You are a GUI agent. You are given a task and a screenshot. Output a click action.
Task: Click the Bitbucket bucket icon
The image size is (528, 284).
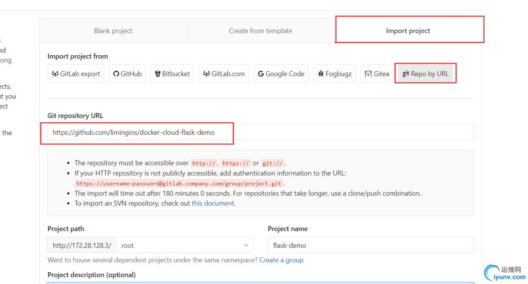tap(158, 74)
